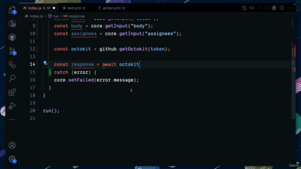Click line number 14 in gutter
Image resolution: width=301 pixels, height=169 pixels.
click(x=32, y=64)
